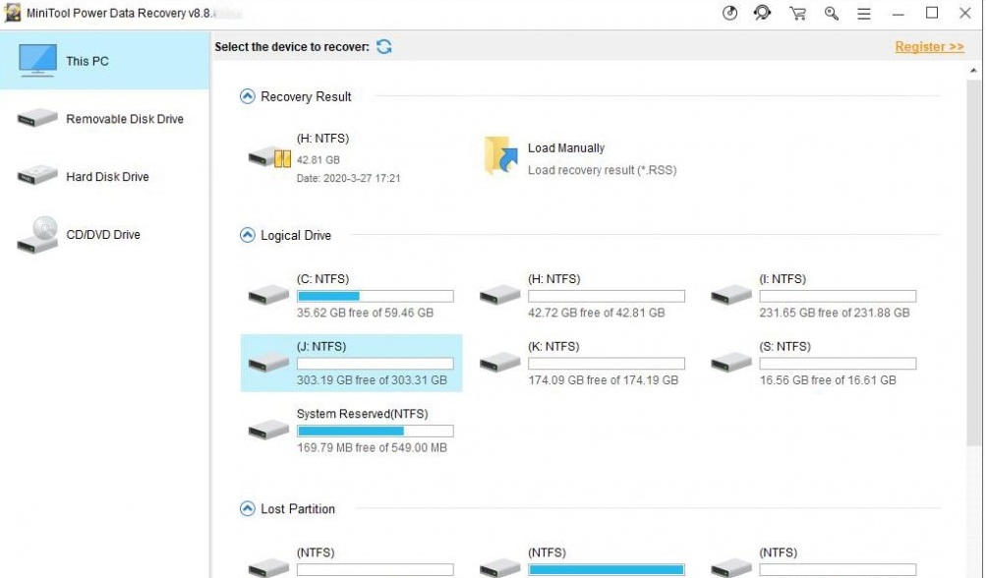Select Hard Disk Drive in sidebar
986x578 pixels.
[x=104, y=177]
